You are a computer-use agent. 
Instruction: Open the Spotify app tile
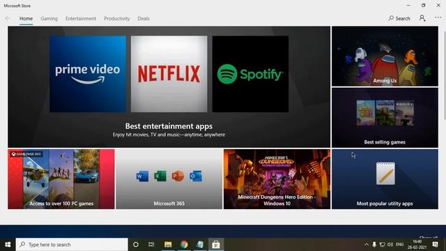[x=250, y=74]
